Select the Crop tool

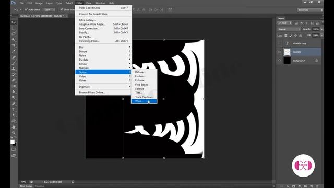pos(14,45)
